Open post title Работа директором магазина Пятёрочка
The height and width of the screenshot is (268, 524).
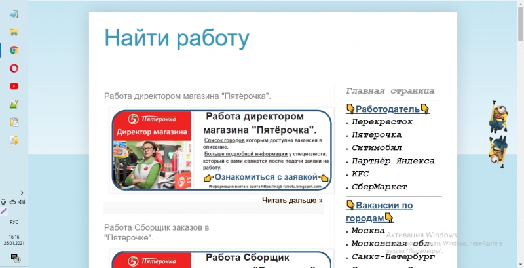point(187,96)
